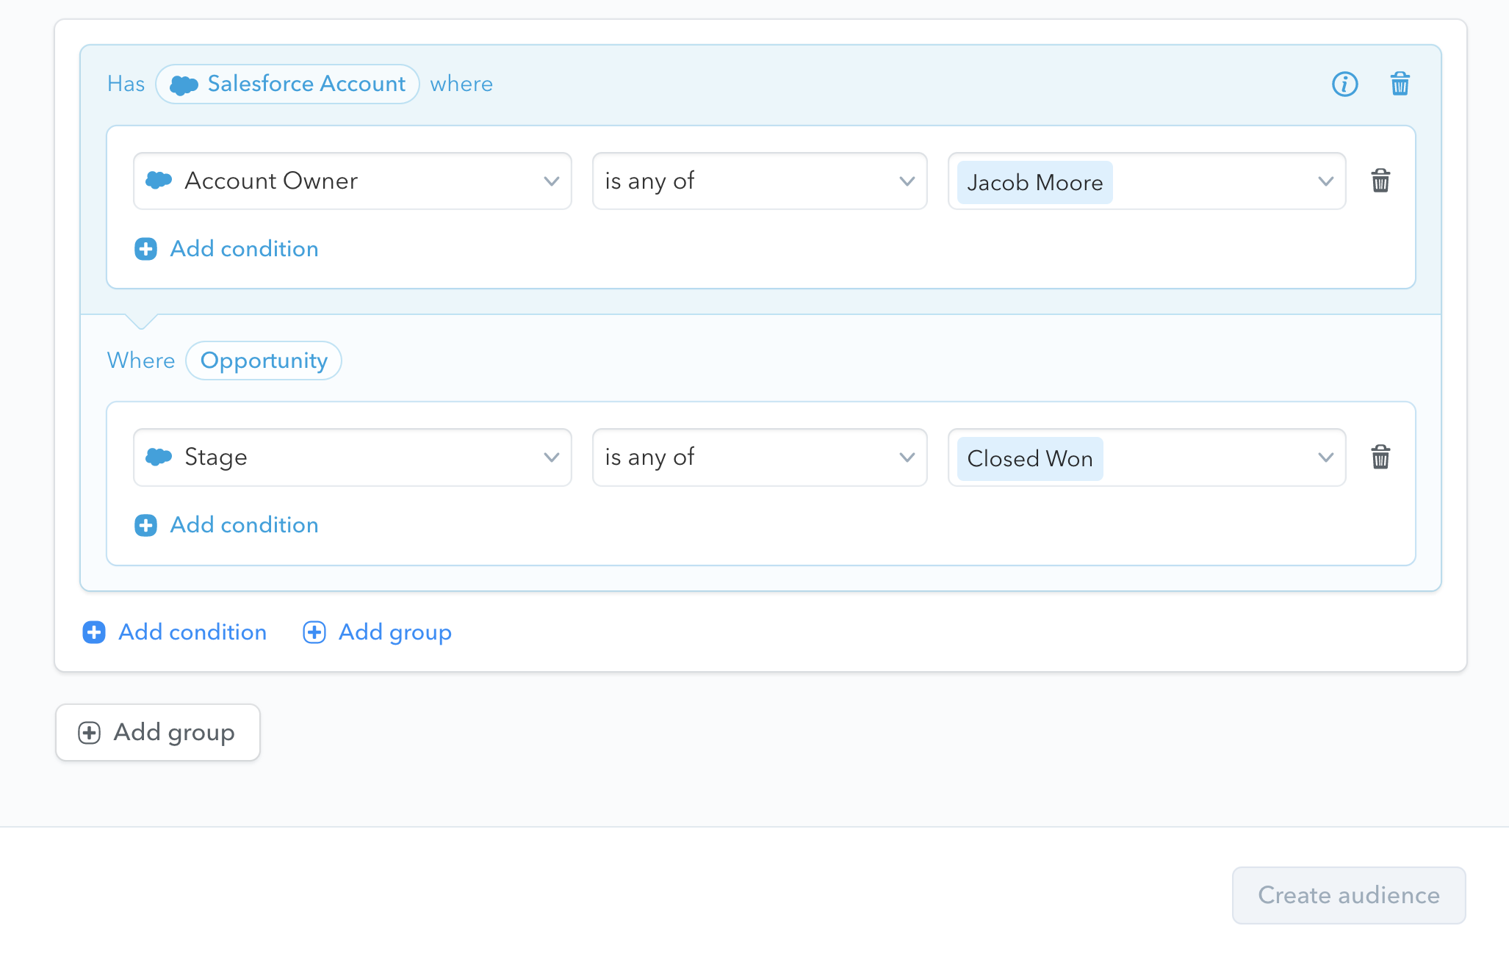Click the plus icon under Stage row

coord(145,525)
